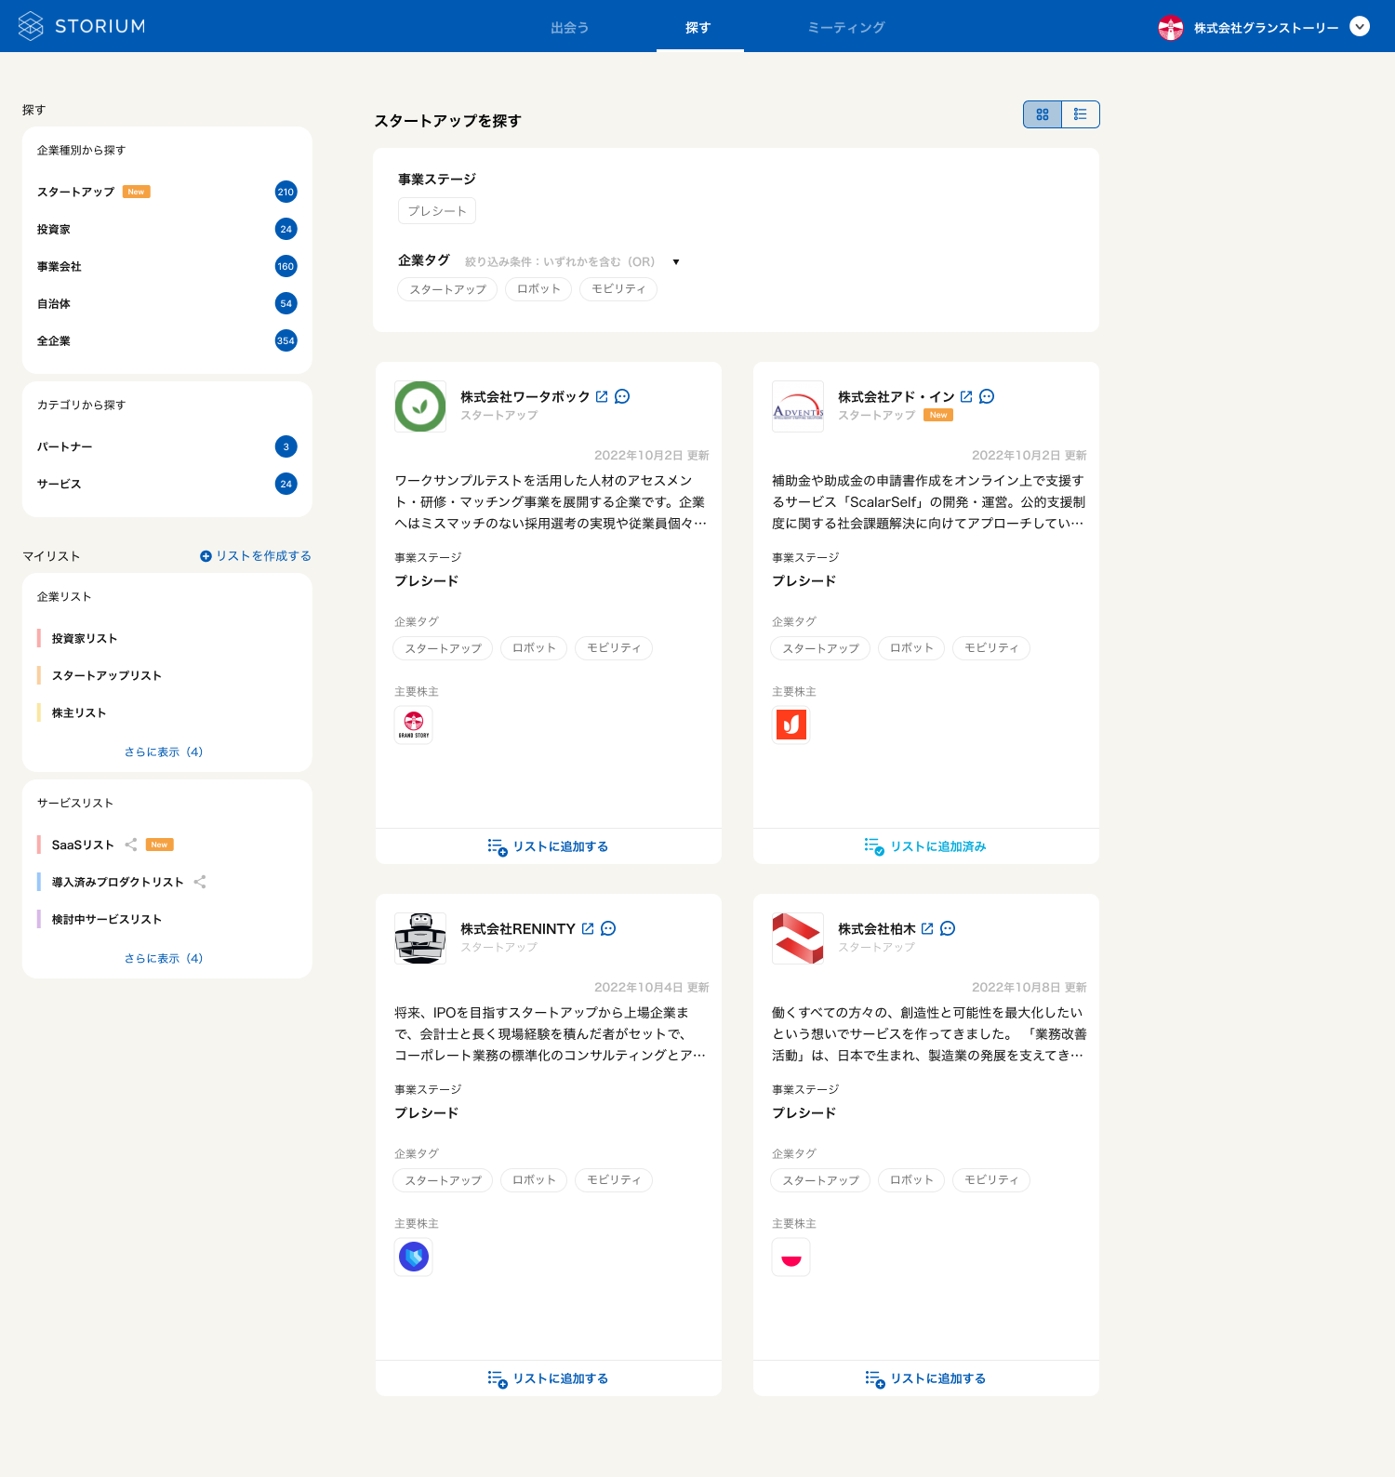This screenshot has height=1477, width=1395.
Task: Click share icon next to SaaSリスト
Action: 131,845
